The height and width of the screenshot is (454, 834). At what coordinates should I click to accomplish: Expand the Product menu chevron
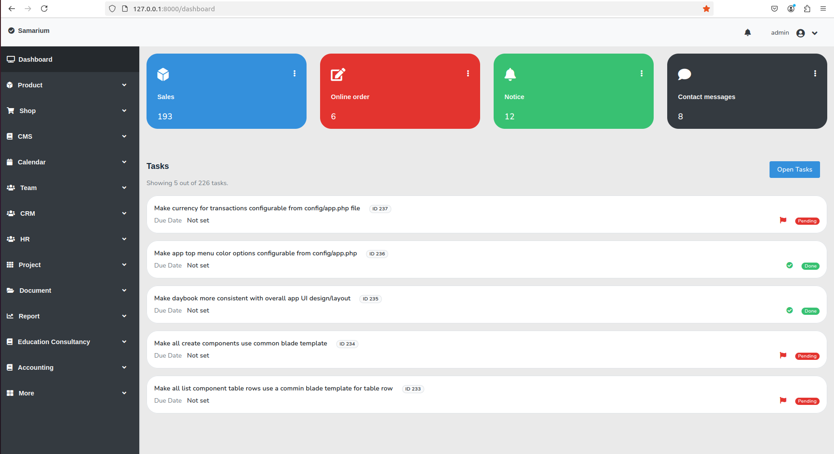tap(124, 85)
